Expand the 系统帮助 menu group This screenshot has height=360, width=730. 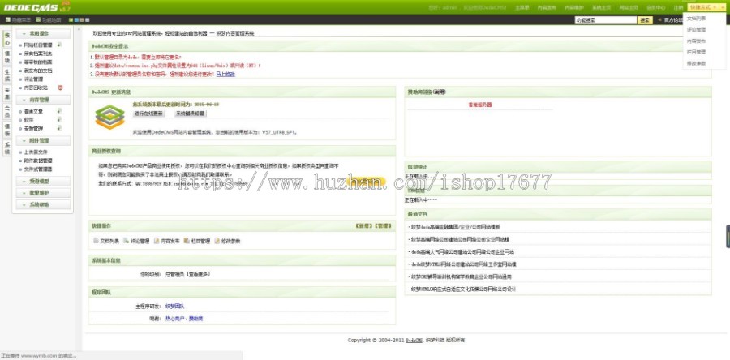pos(43,204)
